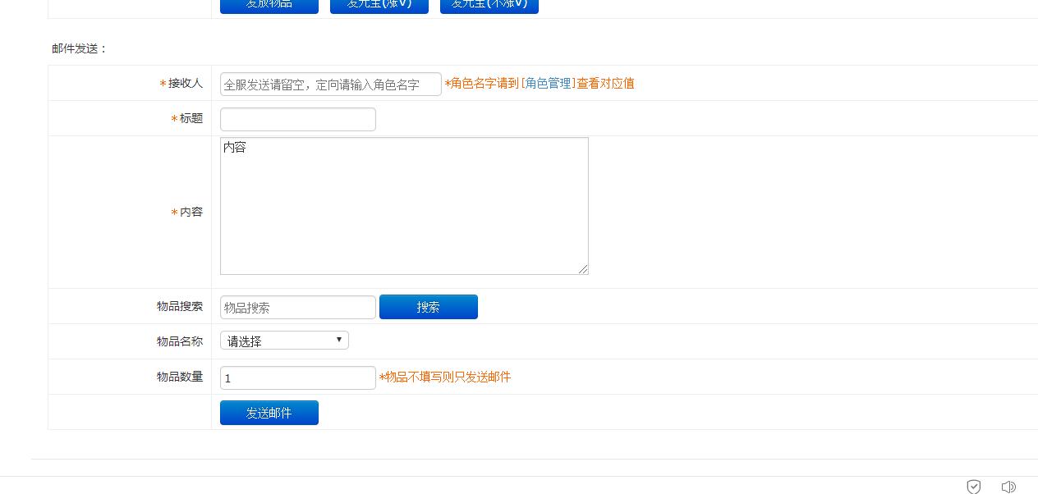Image resolution: width=1038 pixels, height=494 pixels.
Task: Click the 邮件发送 section heading
Action: click(80, 48)
